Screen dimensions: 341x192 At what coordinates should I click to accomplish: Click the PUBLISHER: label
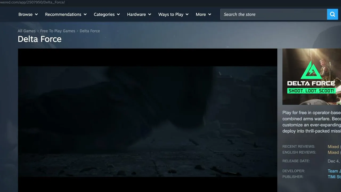point(293,177)
